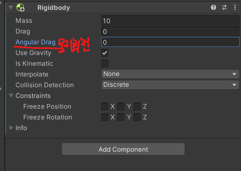
Task: Open Rigidbody three-dot context menu
Action: tap(235, 7)
